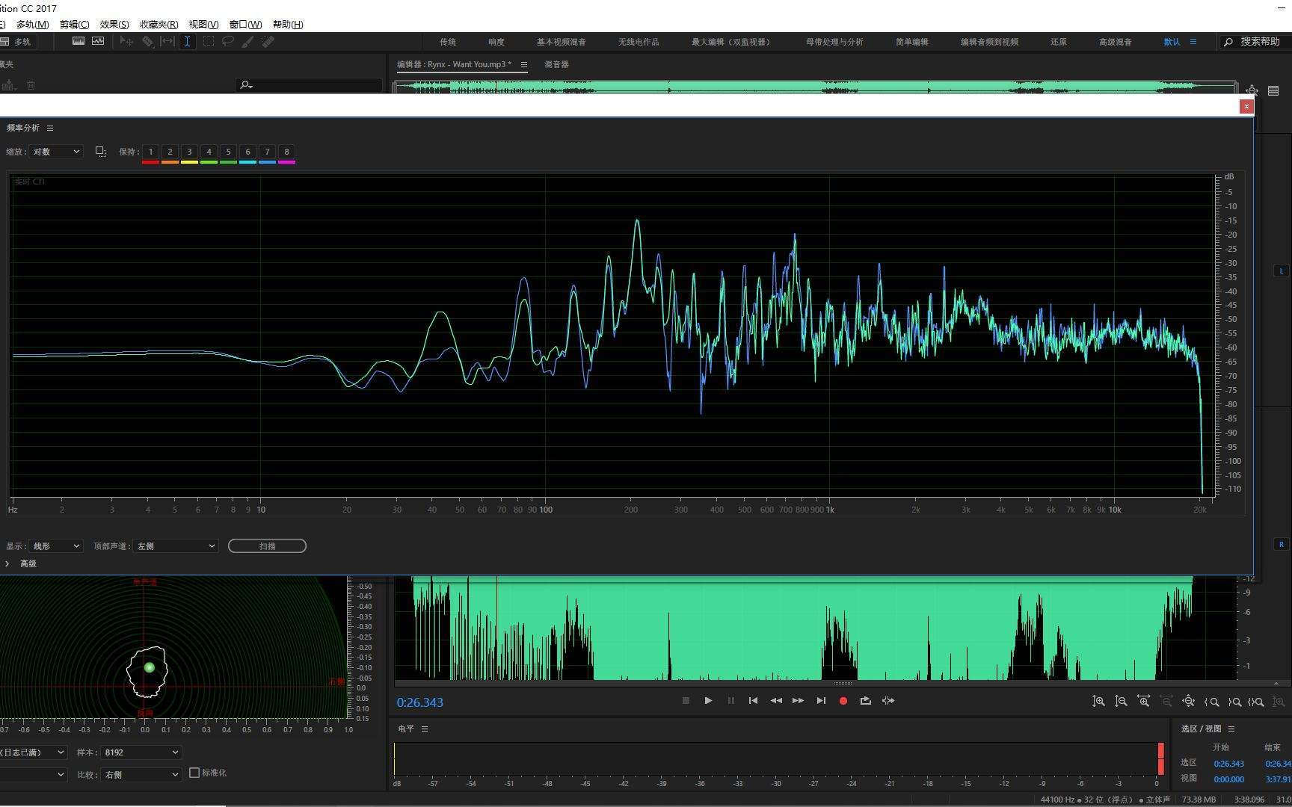
Task: Switch to the 混音器 tab
Action: pos(556,64)
